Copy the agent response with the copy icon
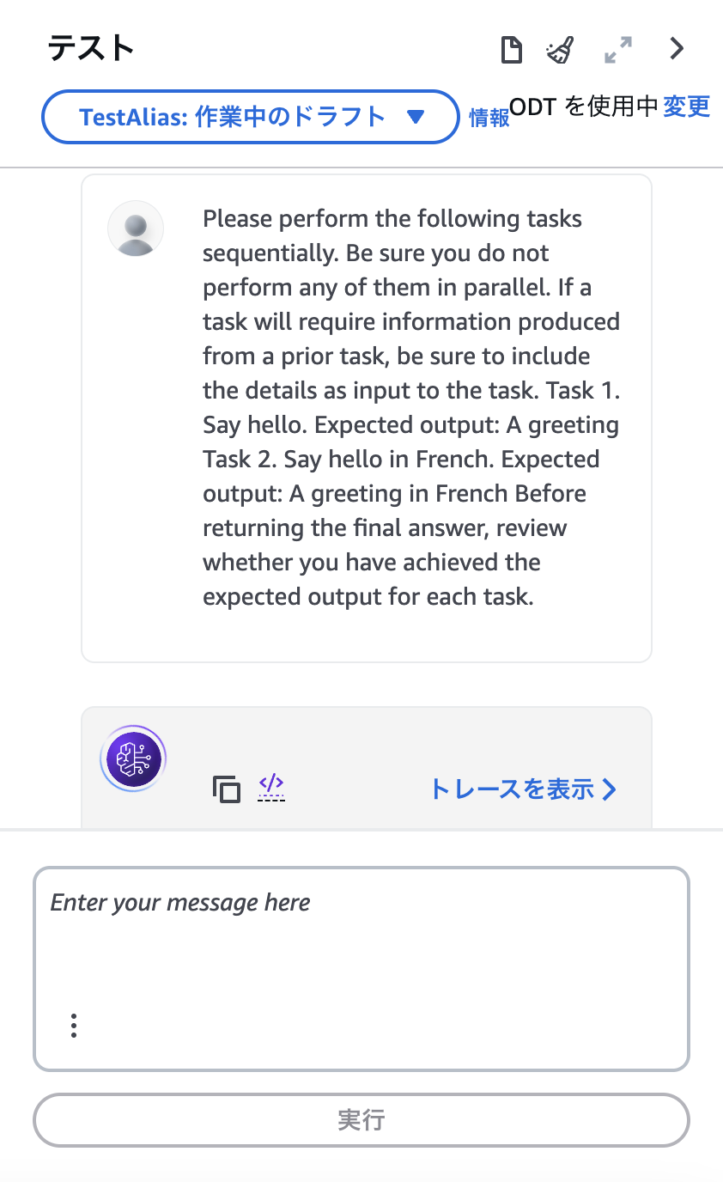Screen dimensions: 723x1182 (227, 789)
